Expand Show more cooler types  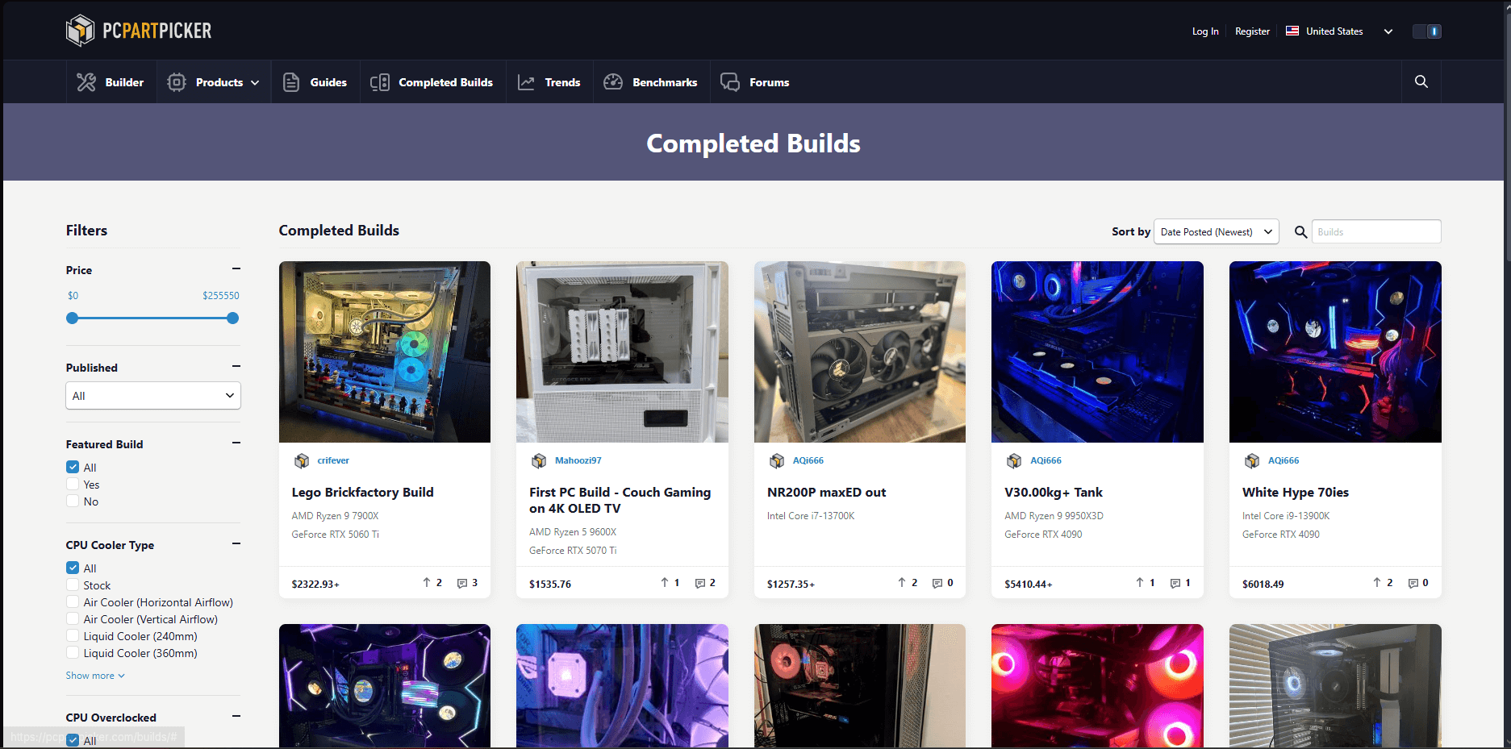tap(95, 676)
